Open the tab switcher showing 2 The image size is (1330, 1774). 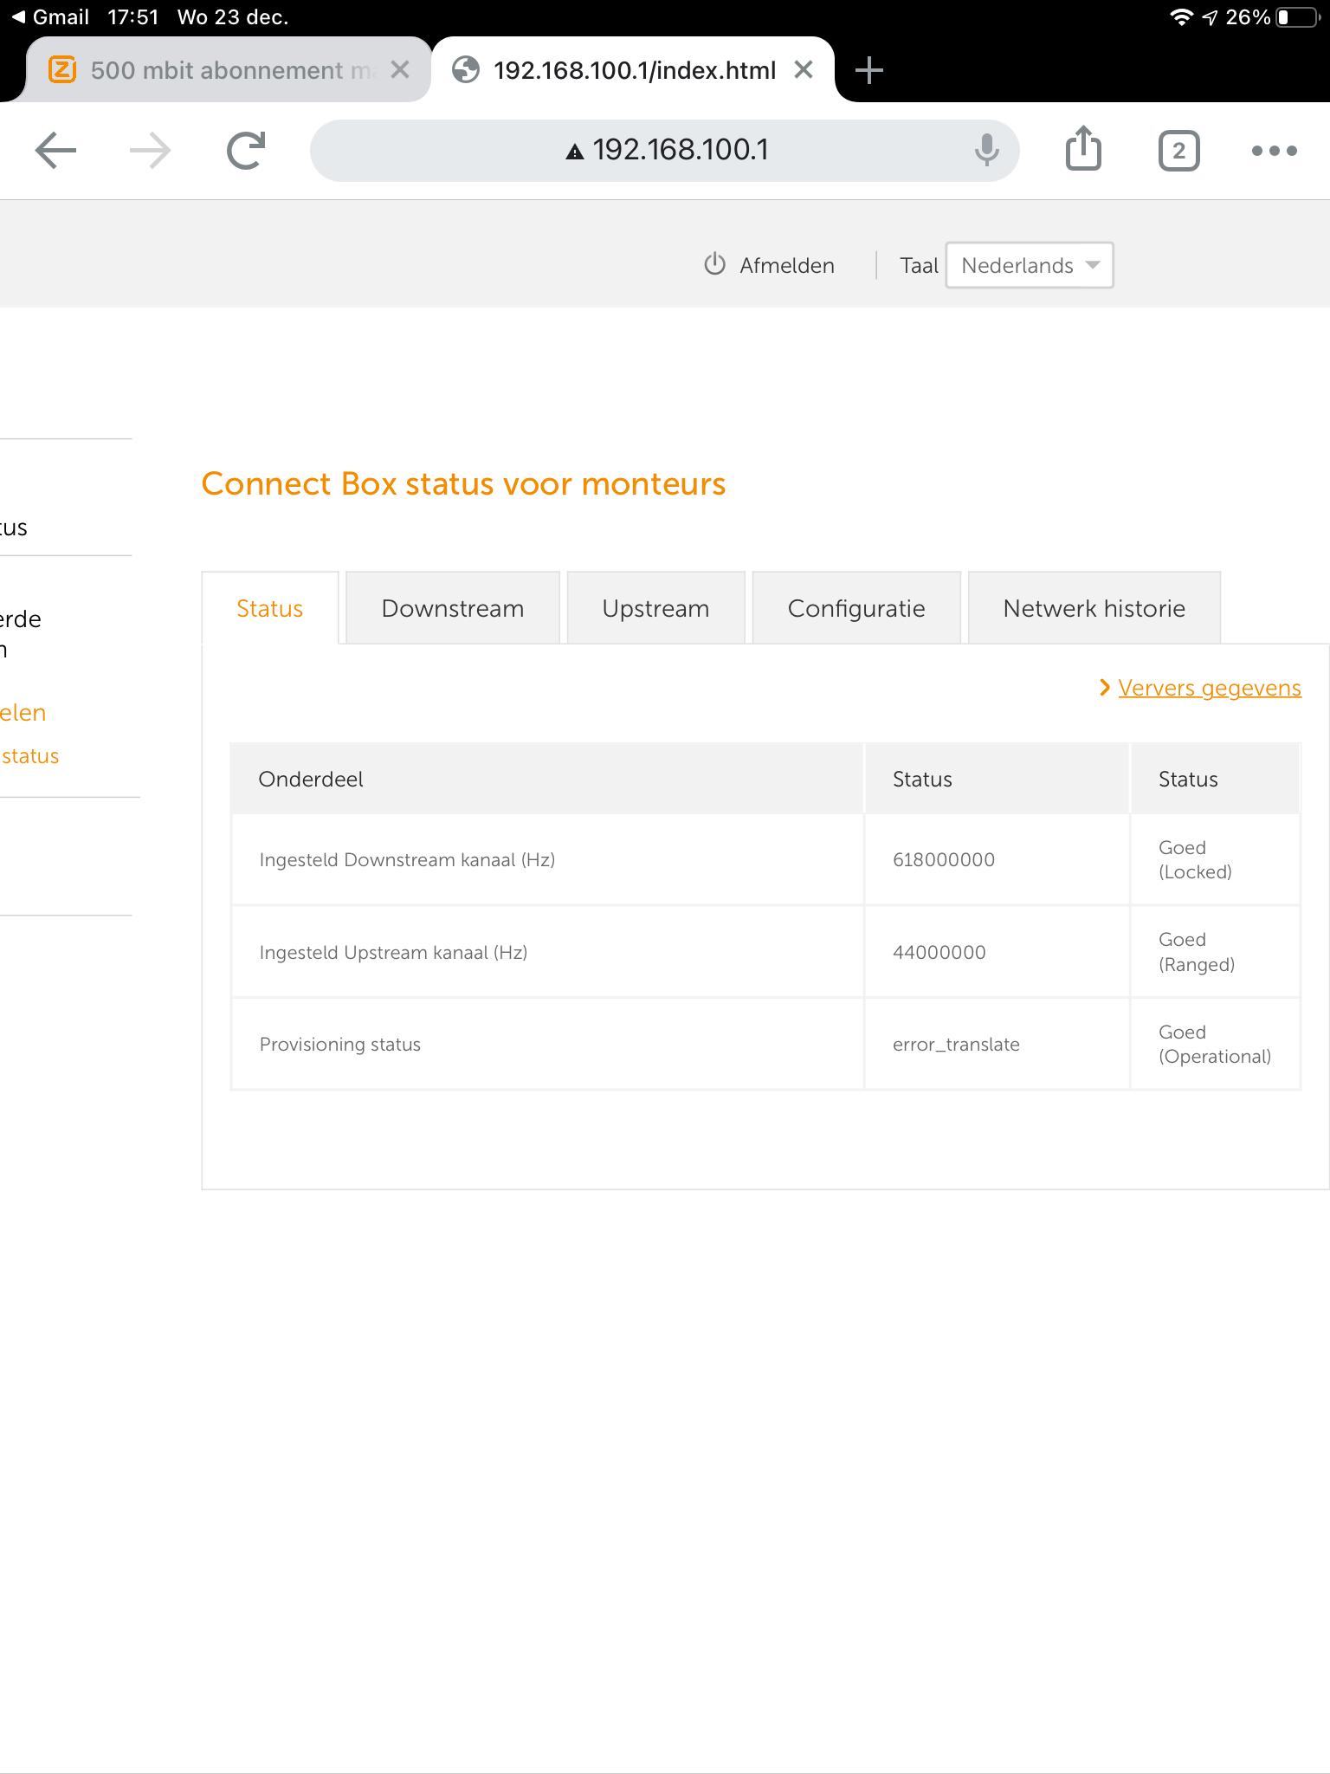[1178, 151]
